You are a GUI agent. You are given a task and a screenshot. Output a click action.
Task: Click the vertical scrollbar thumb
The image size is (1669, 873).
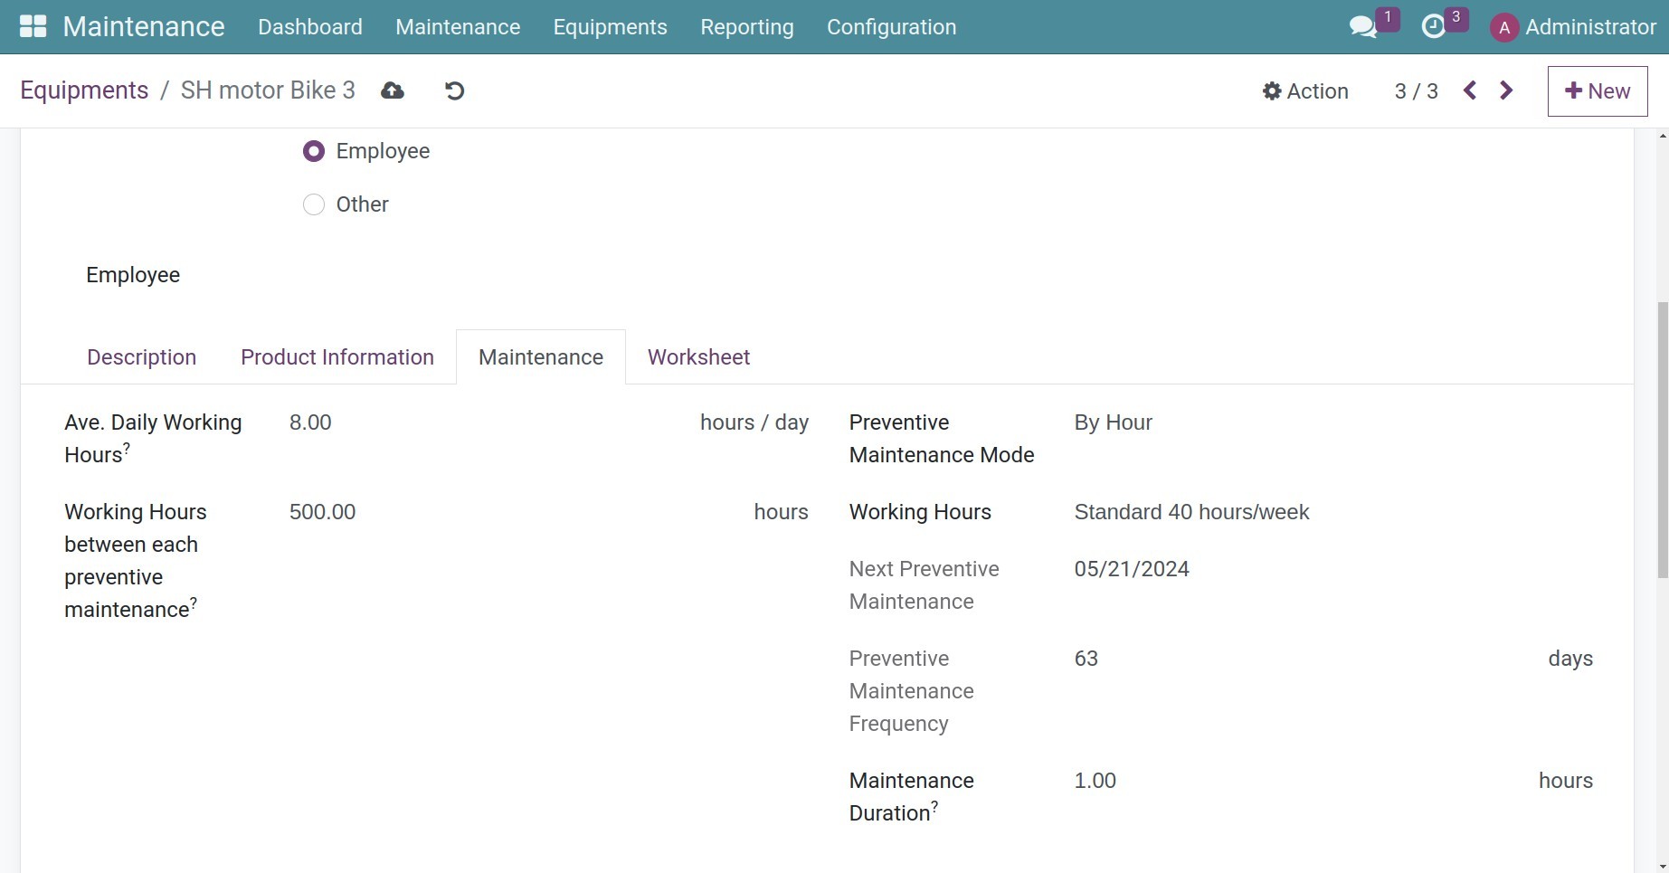1663,441
